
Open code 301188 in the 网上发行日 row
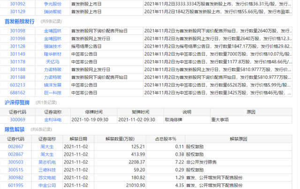pyautogui.click(x=18, y=69)
